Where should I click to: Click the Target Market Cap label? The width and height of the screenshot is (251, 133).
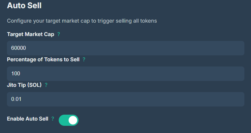tap(30, 34)
